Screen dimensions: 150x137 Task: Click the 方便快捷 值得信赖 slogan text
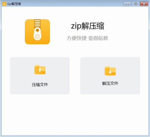87,38
